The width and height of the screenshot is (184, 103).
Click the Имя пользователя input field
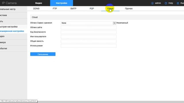[x=89, y=37]
